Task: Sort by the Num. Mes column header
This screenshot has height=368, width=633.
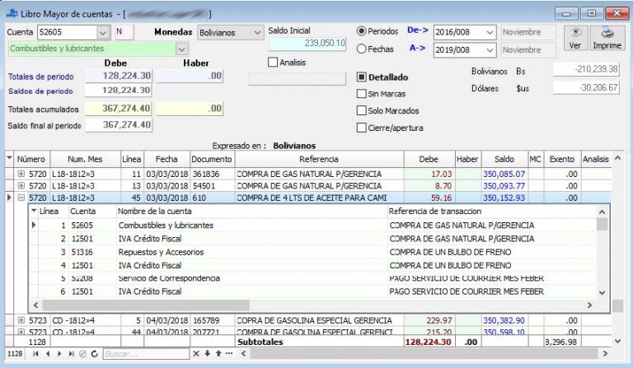Action: coord(85,159)
